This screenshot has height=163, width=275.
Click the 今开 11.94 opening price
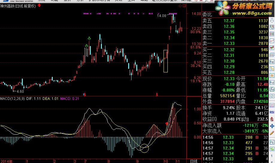tap(263, 79)
